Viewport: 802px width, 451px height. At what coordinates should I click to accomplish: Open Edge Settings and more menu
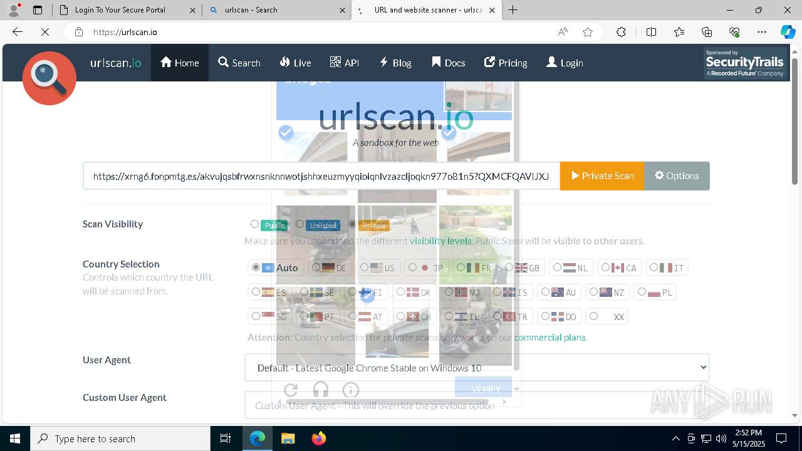[762, 32]
